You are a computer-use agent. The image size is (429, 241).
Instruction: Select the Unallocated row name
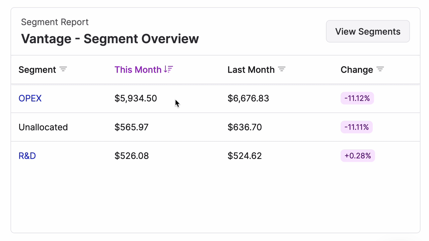pos(43,127)
